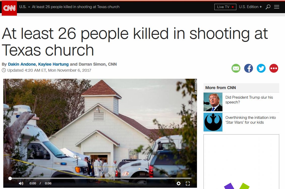This screenshot has height=189, width=285.
Task: Share article on Twitter
Action: click(x=261, y=68)
